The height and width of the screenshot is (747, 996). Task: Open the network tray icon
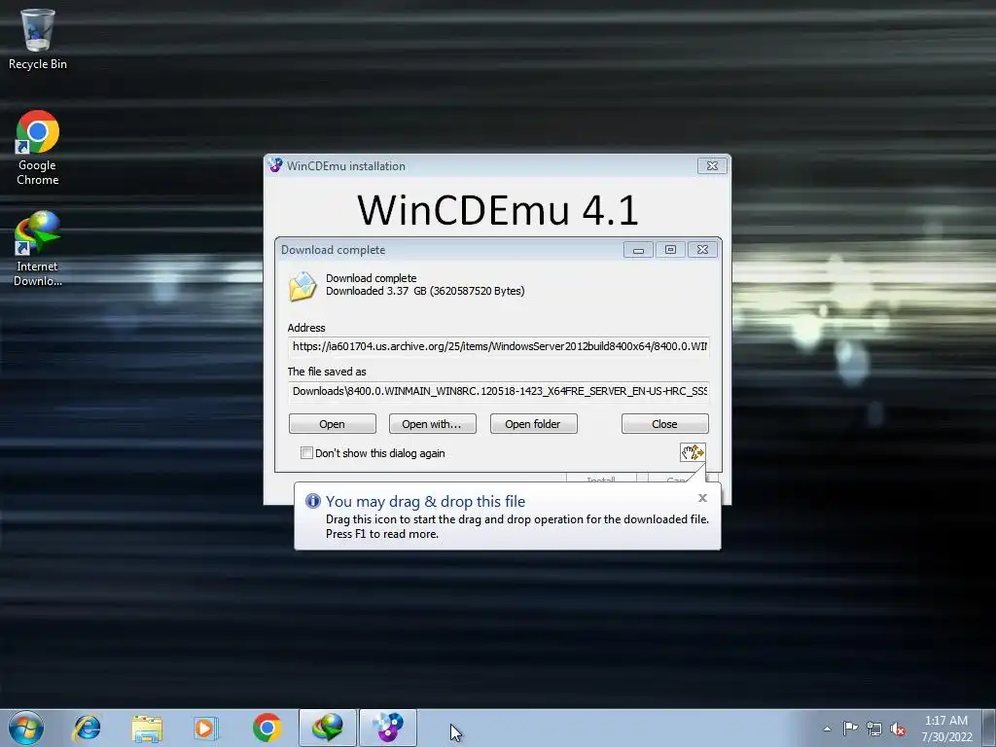[x=874, y=729]
